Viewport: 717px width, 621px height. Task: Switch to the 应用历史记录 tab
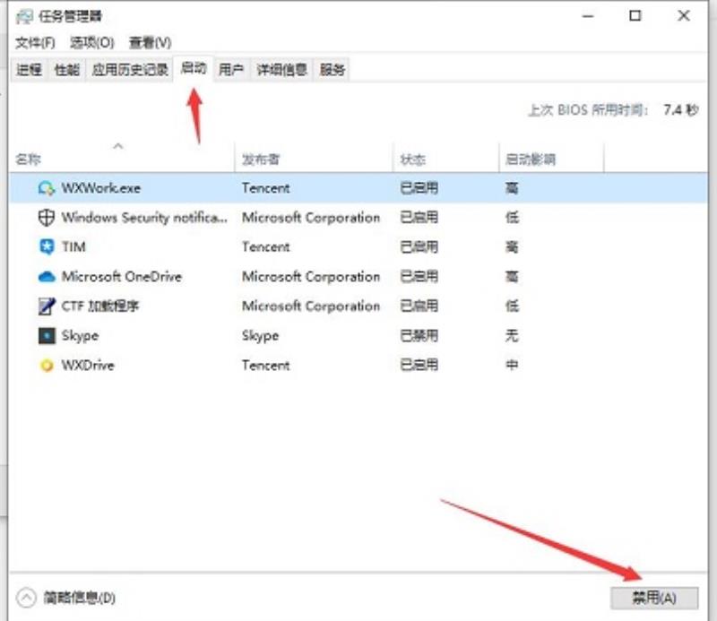[x=130, y=70]
